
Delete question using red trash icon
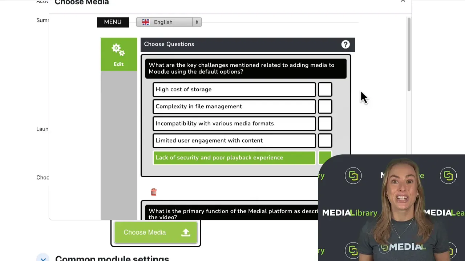point(154,192)
